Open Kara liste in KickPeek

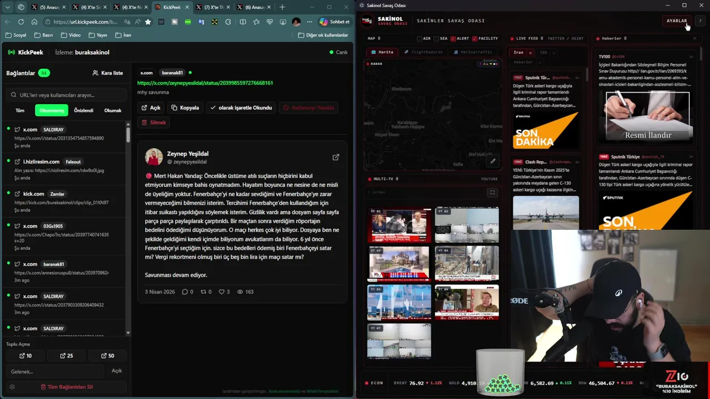108,73
